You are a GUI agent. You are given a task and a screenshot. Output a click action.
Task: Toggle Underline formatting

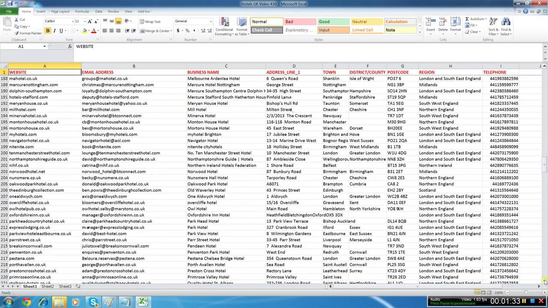coord(61,31)
